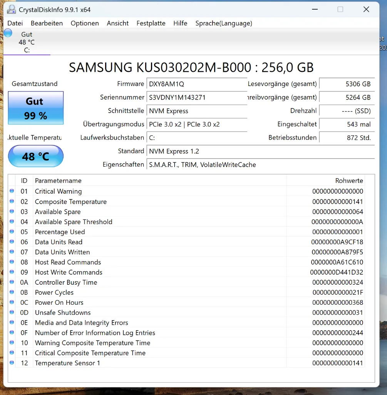Open the Datei menu
Image resolution: width=387 pixels, height=395 pixels.
(15, 23)
